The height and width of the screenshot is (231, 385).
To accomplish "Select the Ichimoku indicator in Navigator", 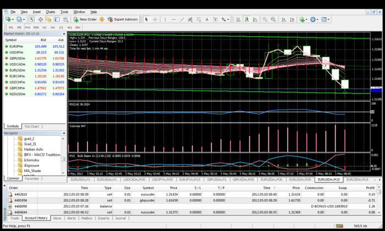I will point(31,160).
